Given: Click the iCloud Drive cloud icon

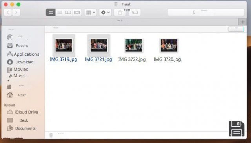Looking at the screenshot, I should (10, 112).
